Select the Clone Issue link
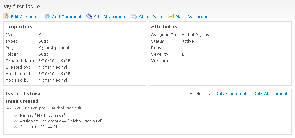This screenshot has height=138, width=295. [x=151, y=17]
